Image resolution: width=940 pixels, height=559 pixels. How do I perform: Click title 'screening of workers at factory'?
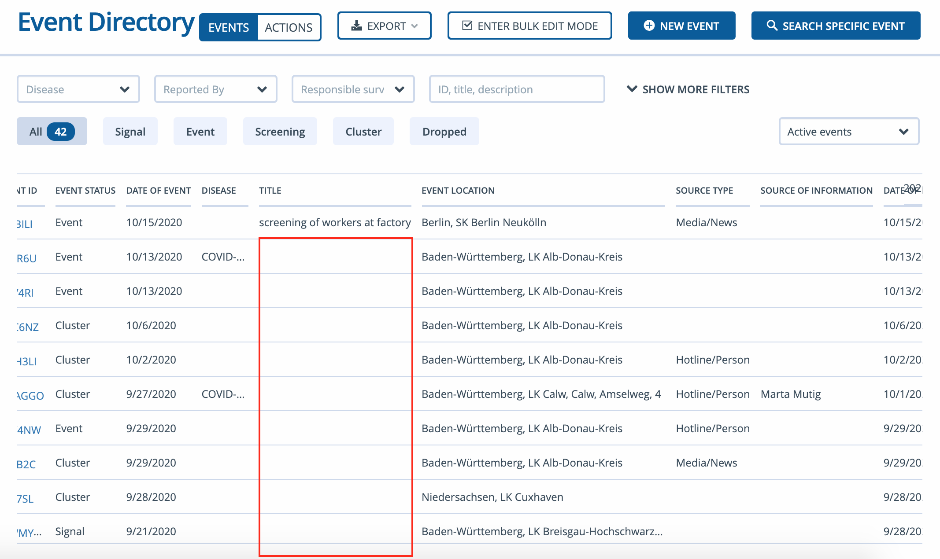(335, 222)
